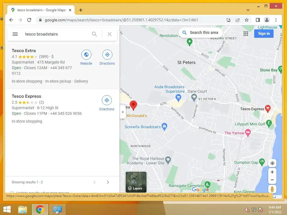The width and height of the screenshot is (287, 215).
Task: Activate Street View Pegman
Action: pos(272,189)
